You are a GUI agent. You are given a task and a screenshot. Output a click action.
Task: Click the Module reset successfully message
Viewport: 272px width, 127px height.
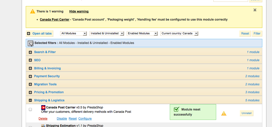193,112
